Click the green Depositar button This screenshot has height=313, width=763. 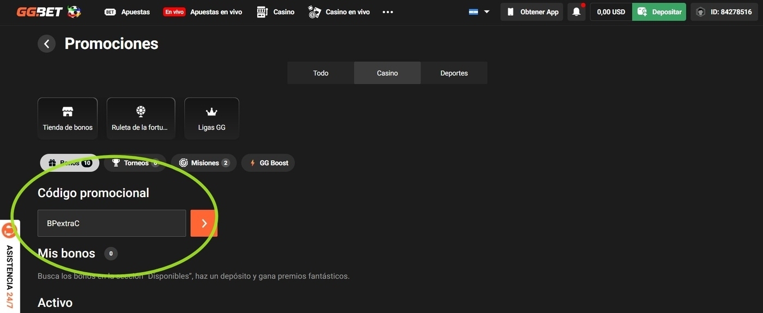(x=659, y=12)
